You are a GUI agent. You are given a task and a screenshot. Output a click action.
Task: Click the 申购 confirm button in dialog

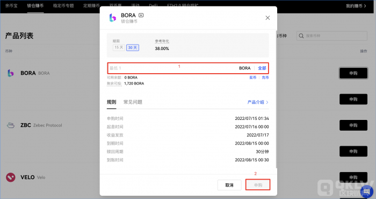tap(258, 185)
